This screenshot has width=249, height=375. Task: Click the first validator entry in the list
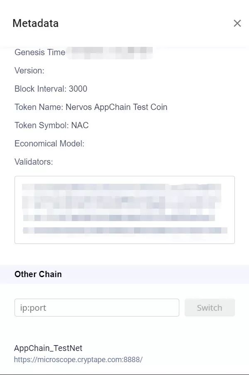point(121,187)
